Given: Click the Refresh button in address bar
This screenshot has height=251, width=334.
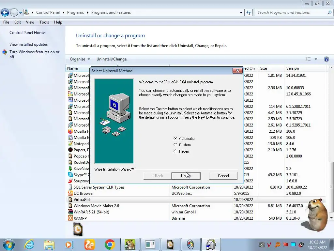Looking at the screenshot, I should (x=248, y=12).
